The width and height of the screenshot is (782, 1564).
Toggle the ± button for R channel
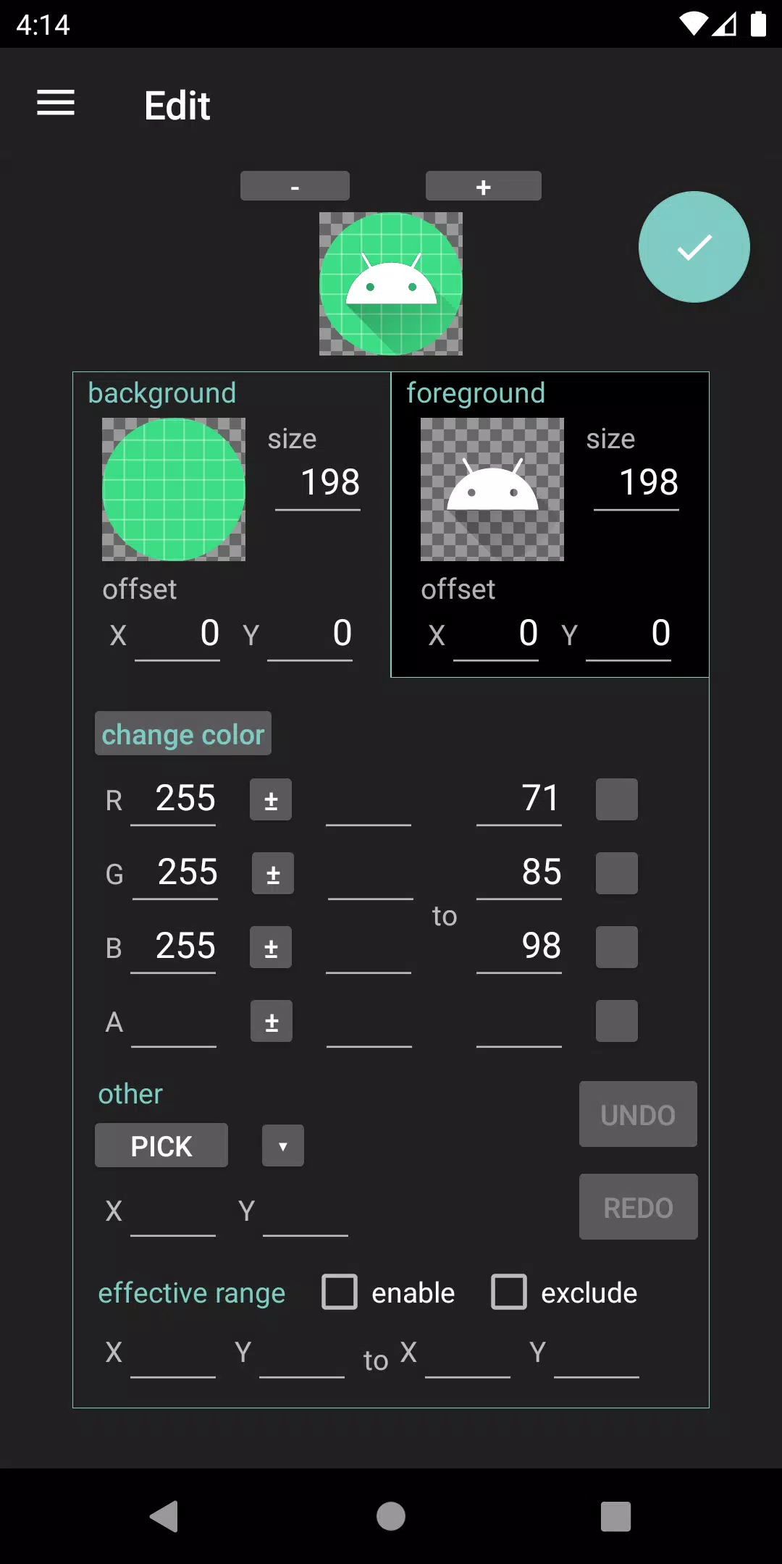click(x=271, y=799)
